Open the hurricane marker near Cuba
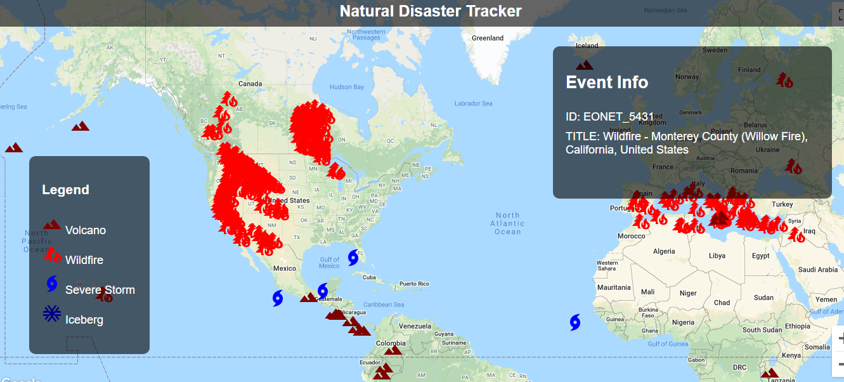The width and height of the screenshot is (844, 382). (353, 258)
